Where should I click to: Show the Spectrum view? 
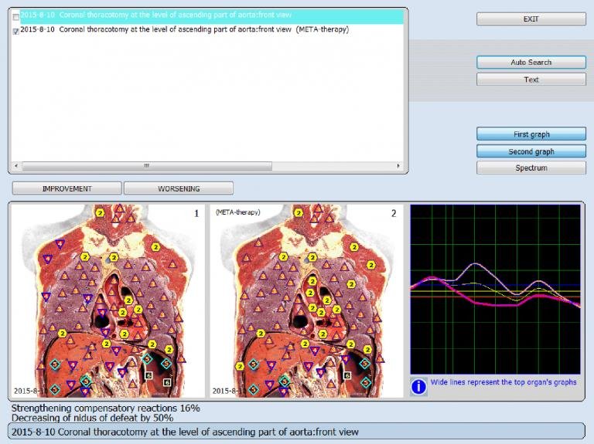point(531,168)
